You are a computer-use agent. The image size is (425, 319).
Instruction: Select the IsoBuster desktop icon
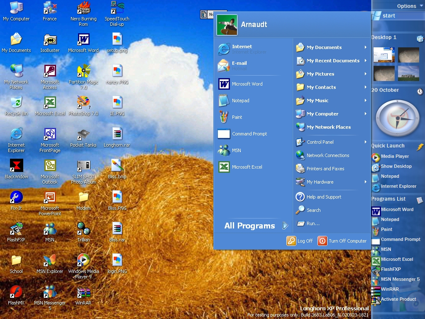[x=50, y=40]
